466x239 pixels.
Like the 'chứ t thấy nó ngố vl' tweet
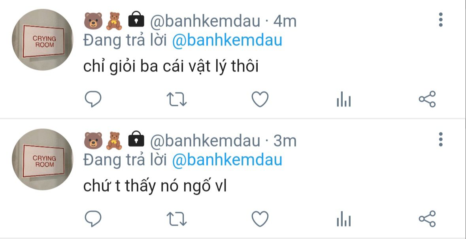[x=260, y=219]
